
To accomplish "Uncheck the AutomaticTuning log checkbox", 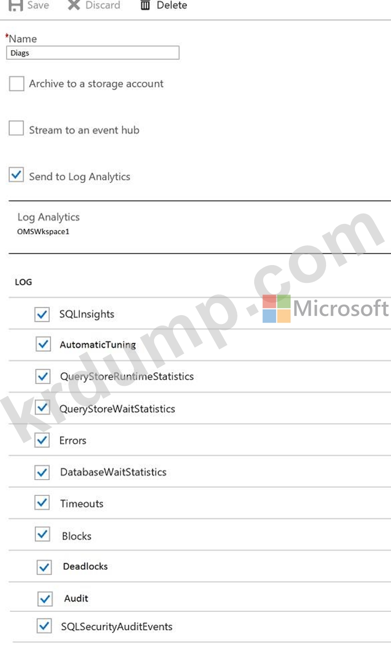I will 44,344.
